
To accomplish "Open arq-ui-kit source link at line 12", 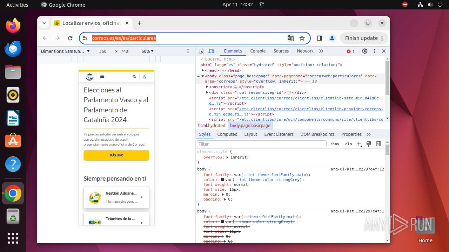I will click(x=357, y=169).
